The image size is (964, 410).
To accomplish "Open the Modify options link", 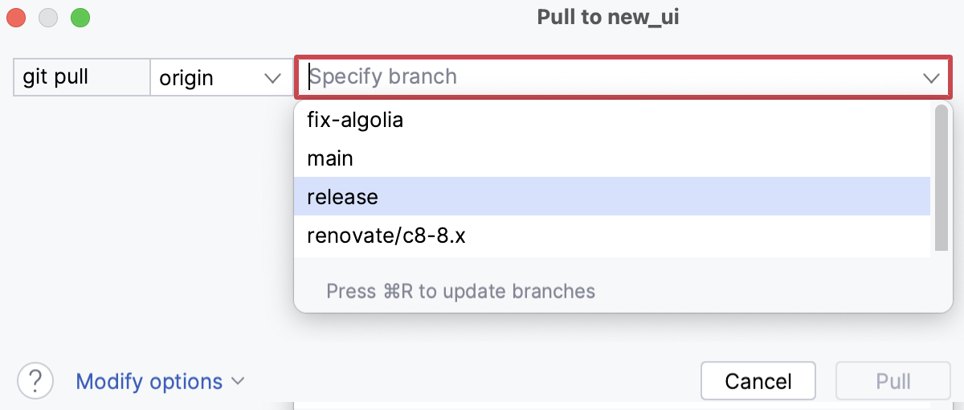I will [149, 381].
